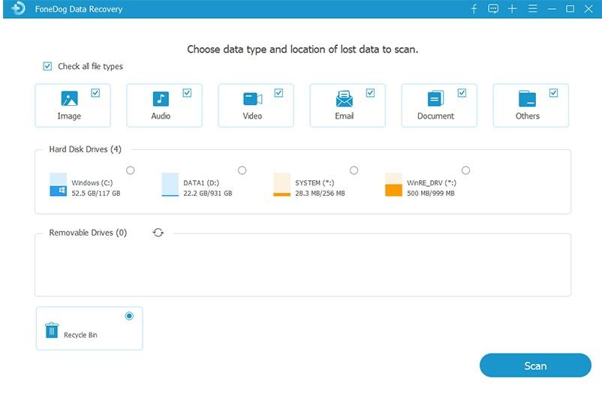
Task: Click the WinRE_DRV (*:) drive name
Action: click(x=432, y=183)
